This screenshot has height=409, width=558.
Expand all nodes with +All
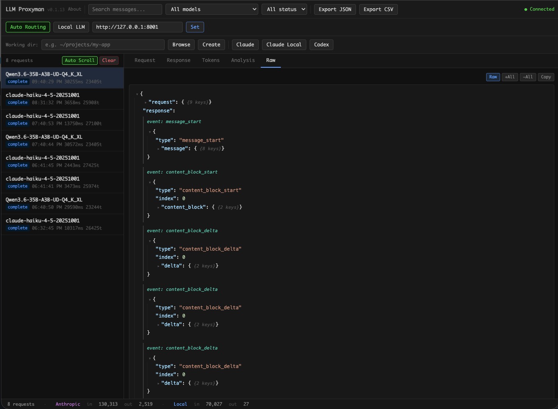[x=510, y=77]
